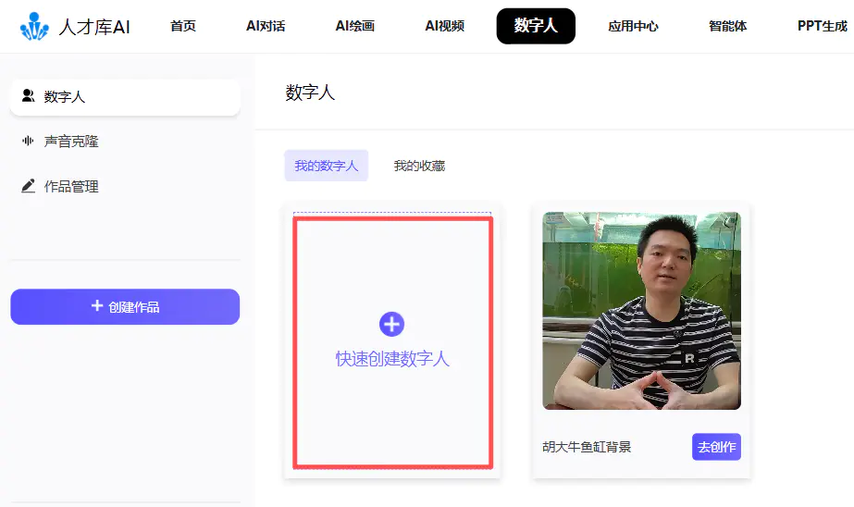This screenshot has height=507, width=854.
Task: Click the pencil icon for 作品管理
Action: pos(28,186)
